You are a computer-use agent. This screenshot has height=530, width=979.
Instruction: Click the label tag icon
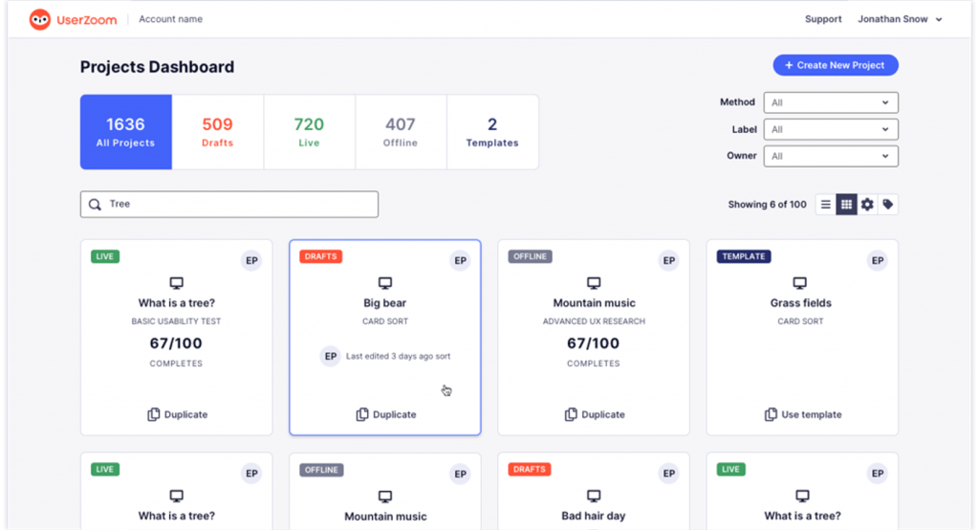[888, 205]
